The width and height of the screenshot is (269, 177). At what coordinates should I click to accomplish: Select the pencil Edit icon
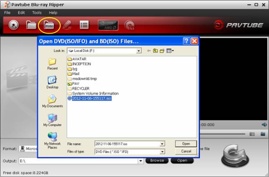click(67, 25)
